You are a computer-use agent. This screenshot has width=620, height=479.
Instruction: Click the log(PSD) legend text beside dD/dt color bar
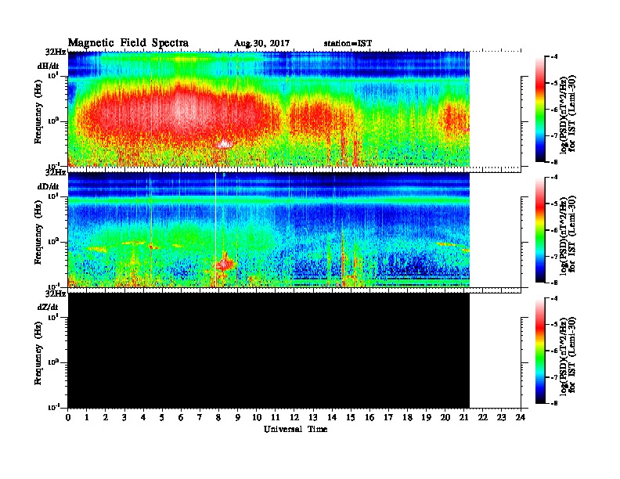[568, 235]
